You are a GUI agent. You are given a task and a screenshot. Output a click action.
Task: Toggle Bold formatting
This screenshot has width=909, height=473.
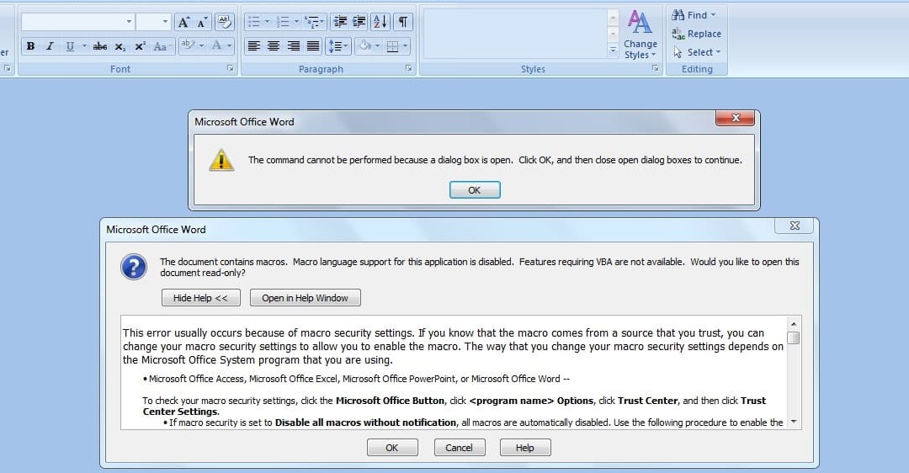pyautogui.click(x=30, y=46)
